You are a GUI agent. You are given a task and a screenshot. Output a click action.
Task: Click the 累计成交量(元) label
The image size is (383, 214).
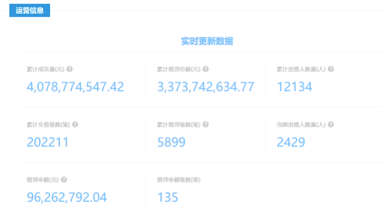46,70
